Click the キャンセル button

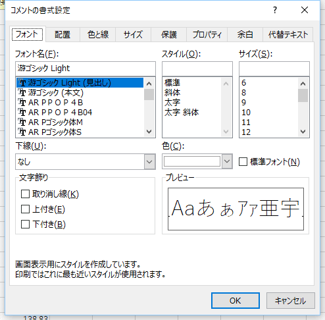coord(291,300)
